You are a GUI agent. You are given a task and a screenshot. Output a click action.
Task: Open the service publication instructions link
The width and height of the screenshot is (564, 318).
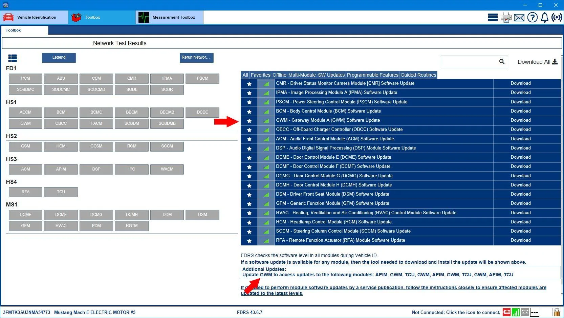pyautogui.click(x=393, y=291)
